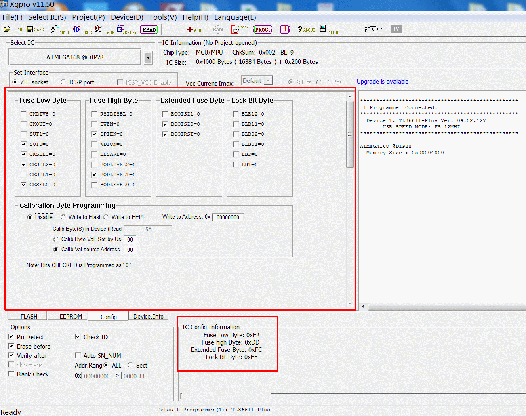Open the Help(H) menu
Screen dimensions: 526x416
click(196, 17)
